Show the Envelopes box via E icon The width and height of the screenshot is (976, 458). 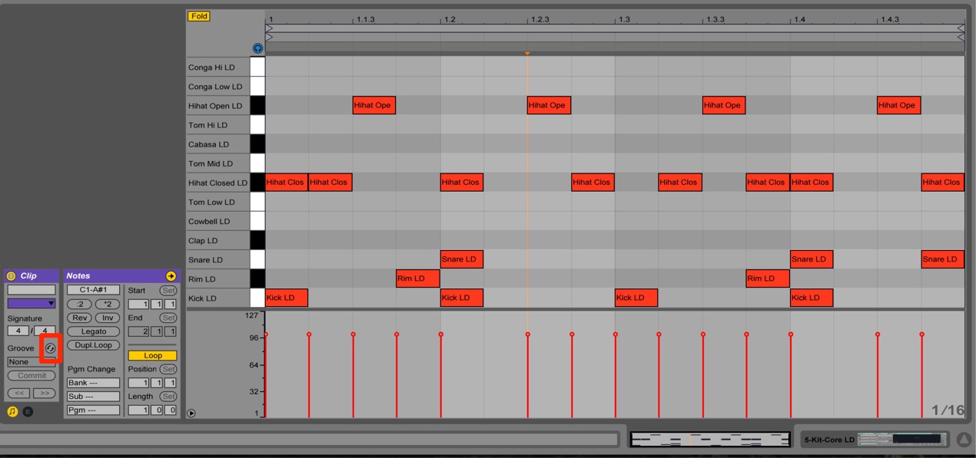(x=28, y=412)
